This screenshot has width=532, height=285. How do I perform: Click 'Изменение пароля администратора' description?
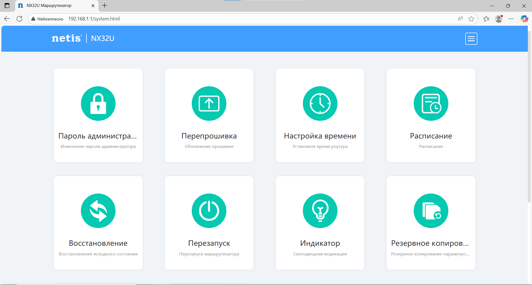[x=98, y=147]
